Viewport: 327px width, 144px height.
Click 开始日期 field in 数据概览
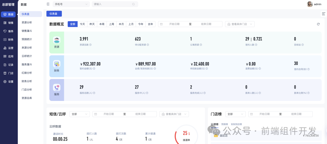(174, 24)
